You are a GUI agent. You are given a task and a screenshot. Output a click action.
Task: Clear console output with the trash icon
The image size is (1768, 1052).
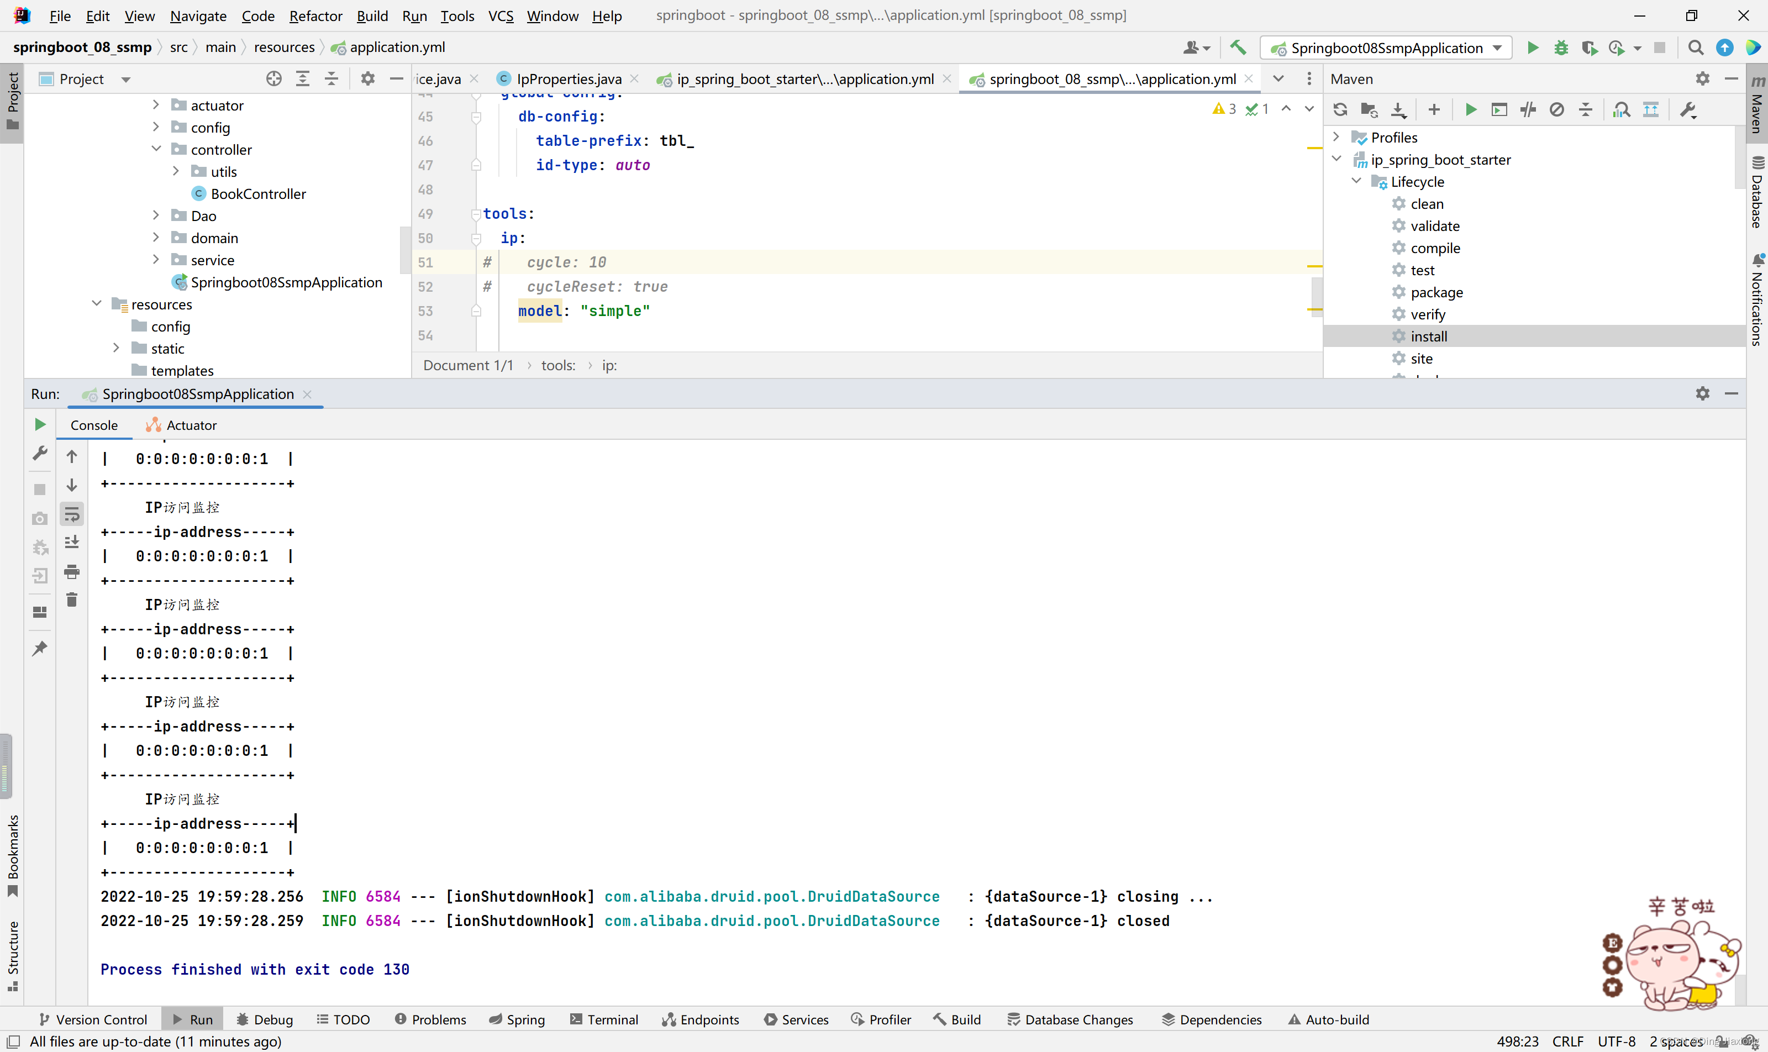(72, 601)
